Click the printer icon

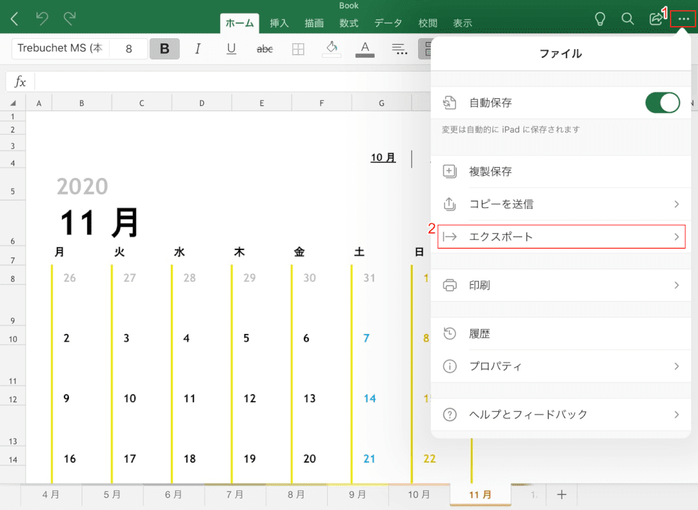point(449,285)
